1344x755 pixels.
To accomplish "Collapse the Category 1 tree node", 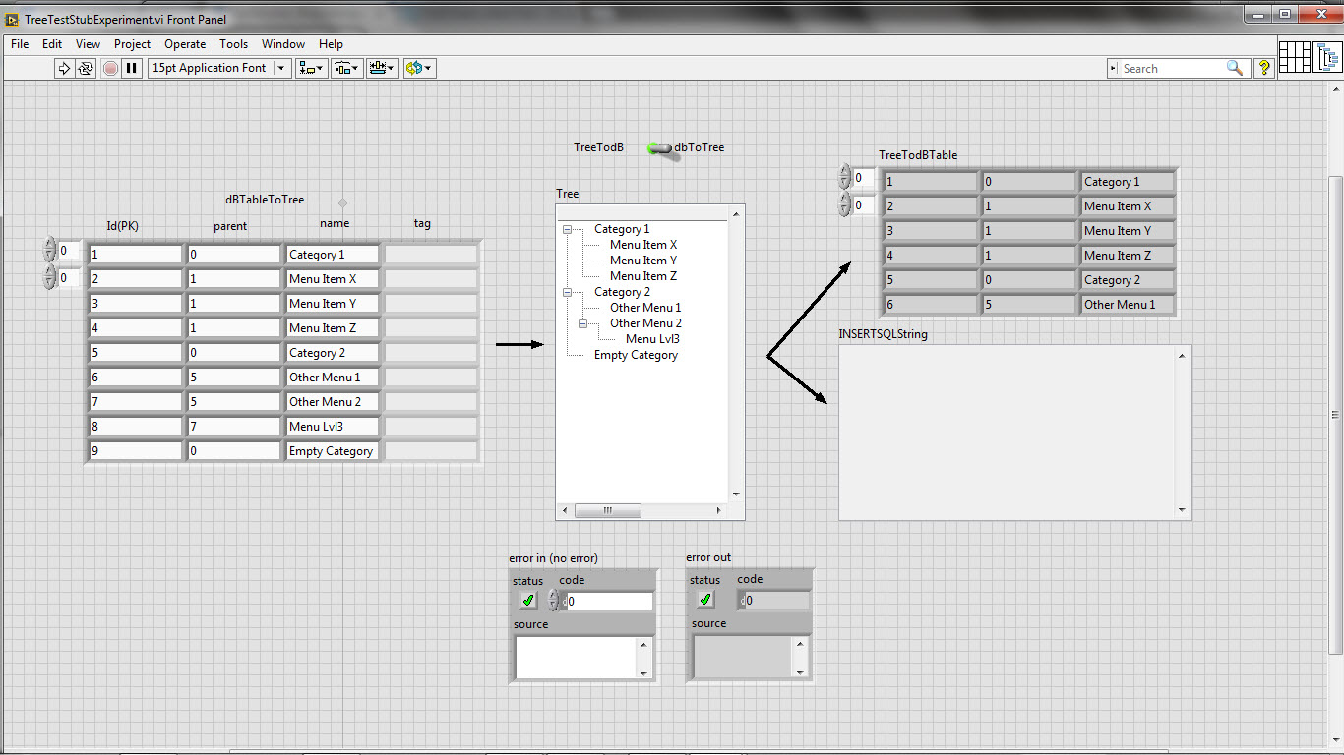I will (x=568, y=229).
